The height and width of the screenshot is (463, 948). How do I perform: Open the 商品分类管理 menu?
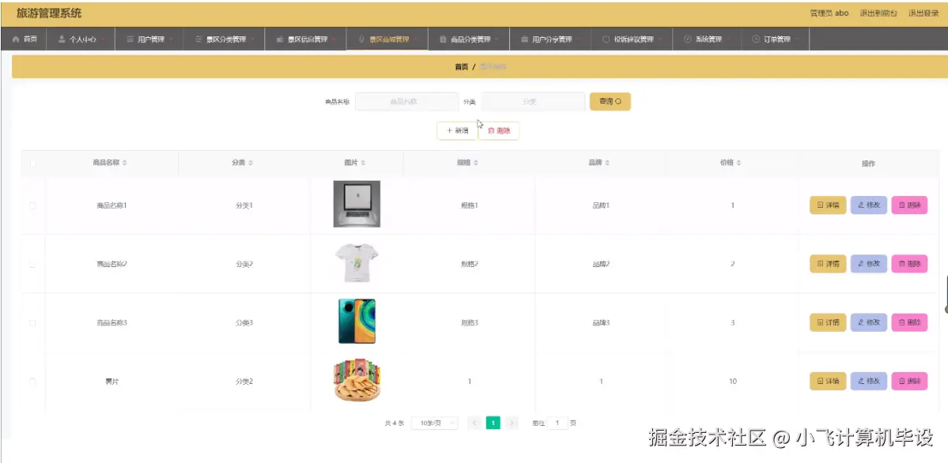469,40
